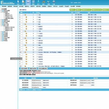Click the page icon in row ID 12
The height and width of the screenshot is (109, 109).
pyautogui.click(x=26, y=43)
